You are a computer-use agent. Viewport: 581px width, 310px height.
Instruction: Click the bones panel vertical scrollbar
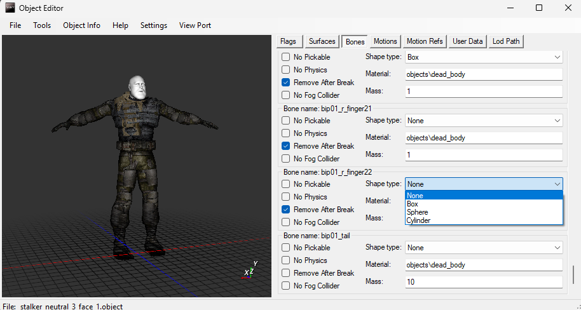pyautogui.click(x=573, y=274)
